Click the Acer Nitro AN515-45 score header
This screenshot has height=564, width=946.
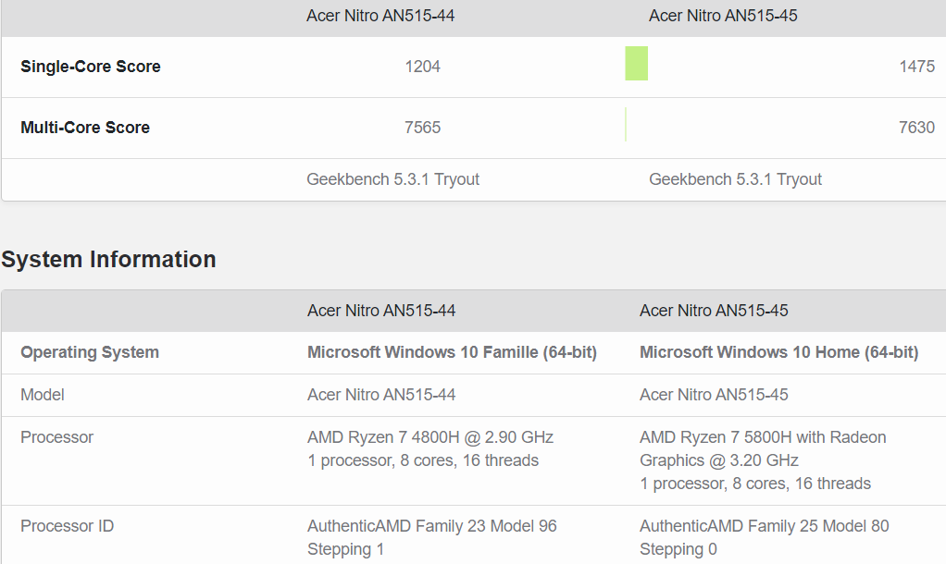point(723,16)
